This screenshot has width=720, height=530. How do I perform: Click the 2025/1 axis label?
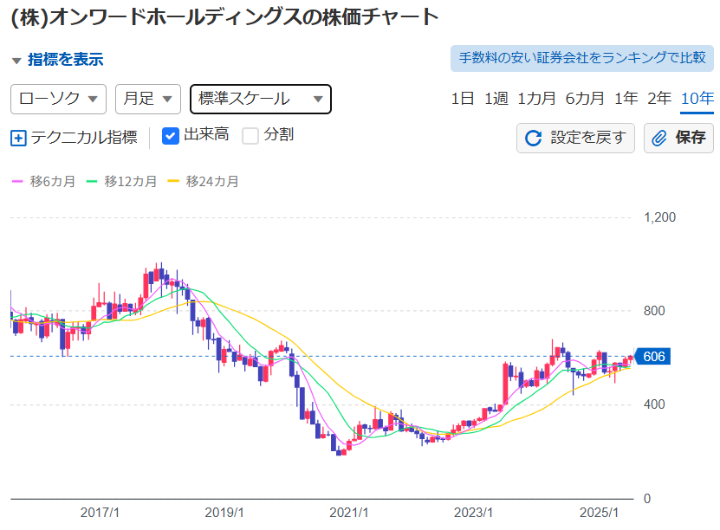[x=599, y=513]
